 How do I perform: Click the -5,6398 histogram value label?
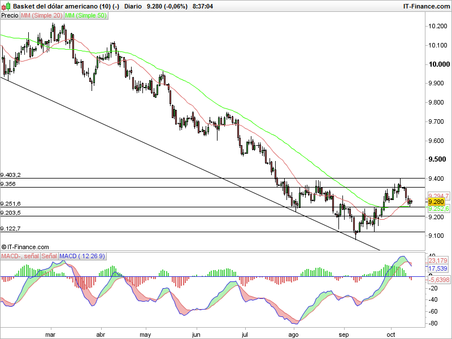[439, 280]
